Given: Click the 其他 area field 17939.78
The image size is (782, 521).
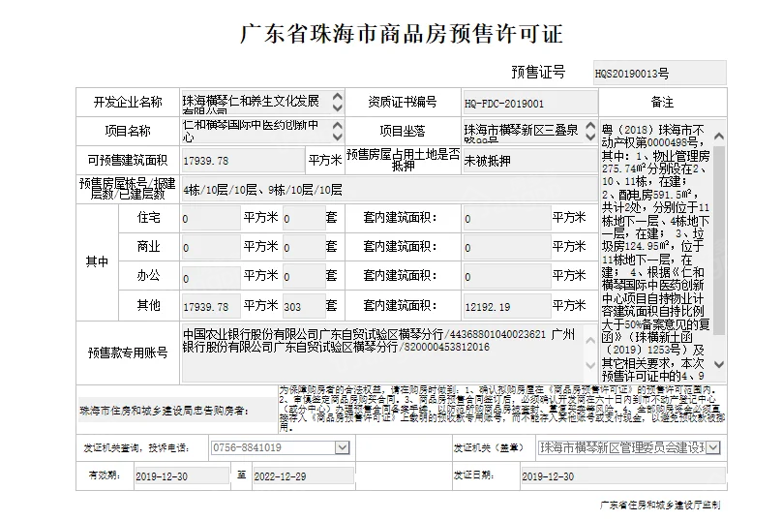Looking at the screenshot, I should [x=210, y=306].
